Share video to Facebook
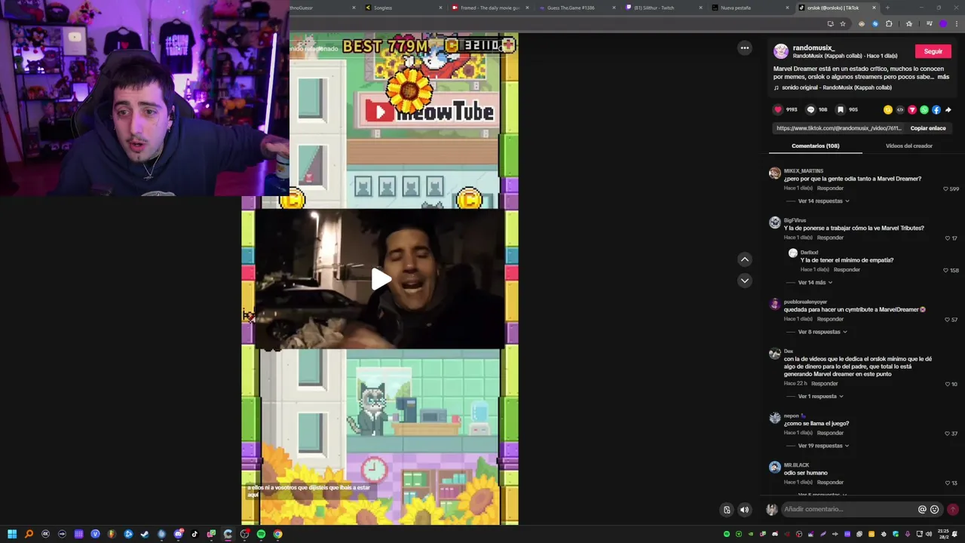This screenshot has height=543, width=965. (x=936, y=109)
